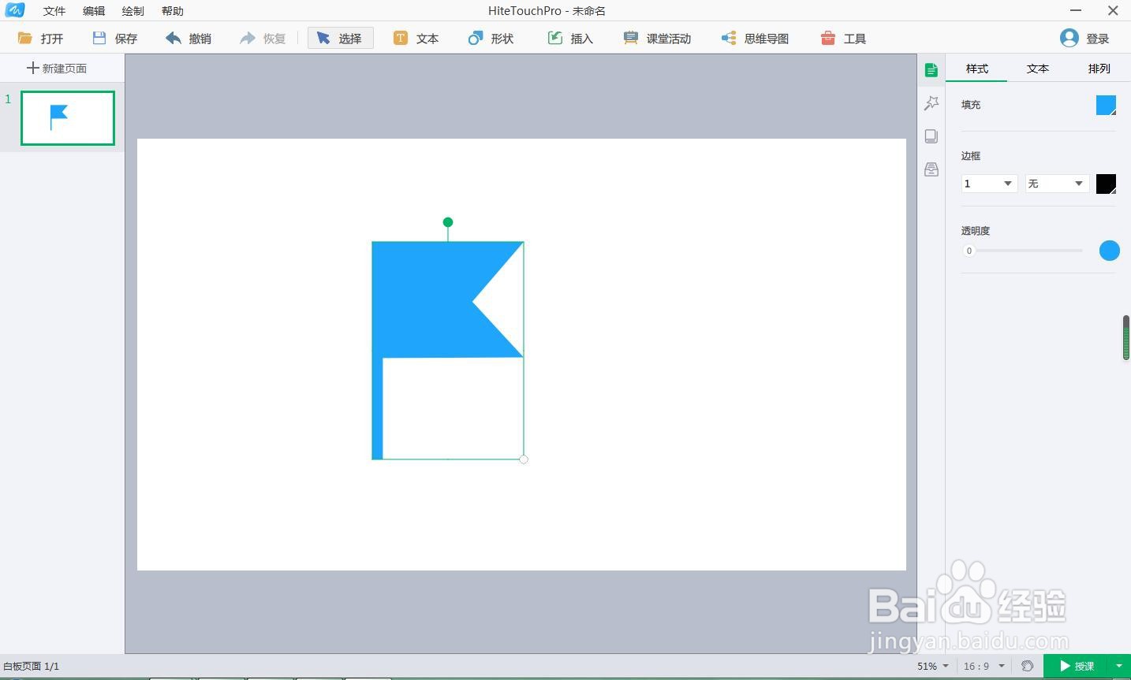Image resolution: width=1131 pixels, height=680 pixels.
Task: Open the 工具 tools menu icon
Action: click(843, 38)
